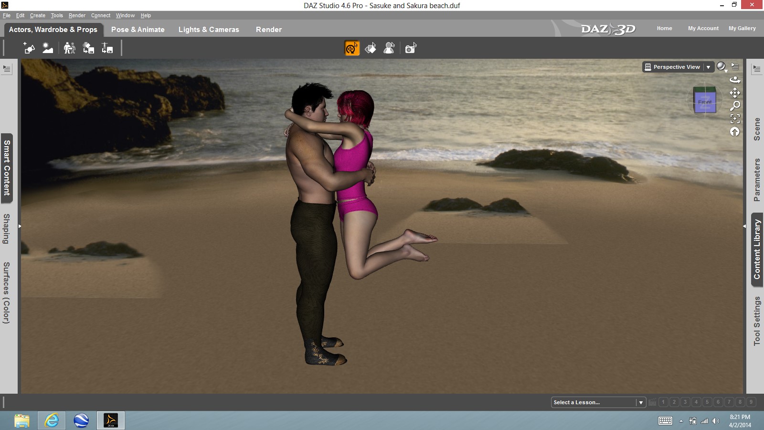Screen dimensions: 764x430
Task: Open the Create menu
Action: pyautogui.click(x=38, y=15)
